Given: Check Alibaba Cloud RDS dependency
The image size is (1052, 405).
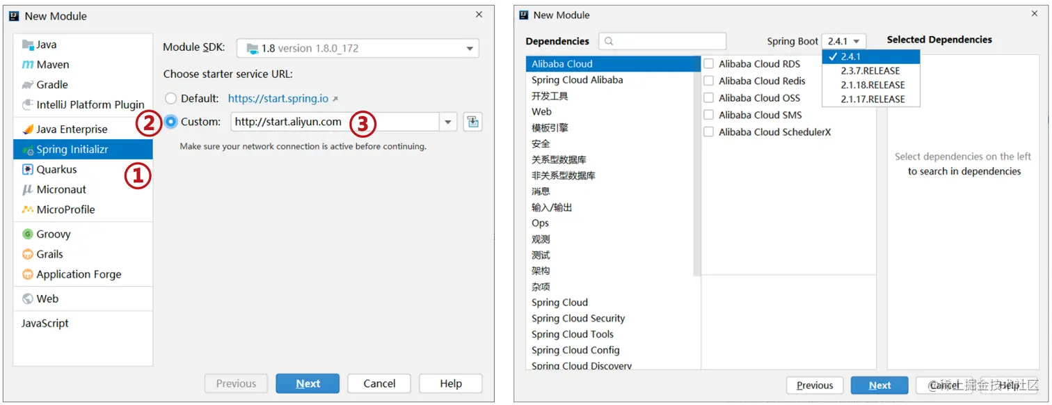Looking at the screenshot, I should tap(708, 64).
